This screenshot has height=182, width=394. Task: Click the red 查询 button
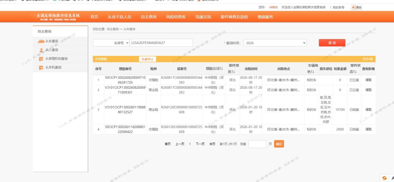point(332,43)
